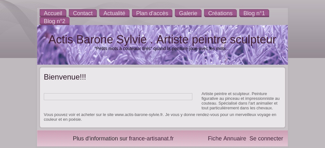The width and height of the screenshot is (325, 148).
Task: Open the Actualité menu item
Action: point(114,13)
